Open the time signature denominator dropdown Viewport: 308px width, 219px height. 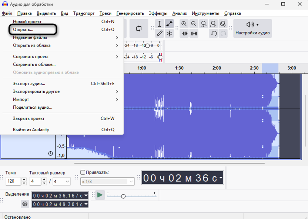[x=62, y=181]
